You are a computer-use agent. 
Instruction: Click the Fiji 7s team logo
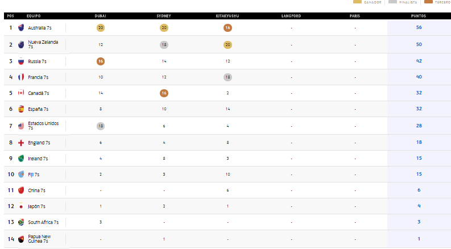point(21,175)
